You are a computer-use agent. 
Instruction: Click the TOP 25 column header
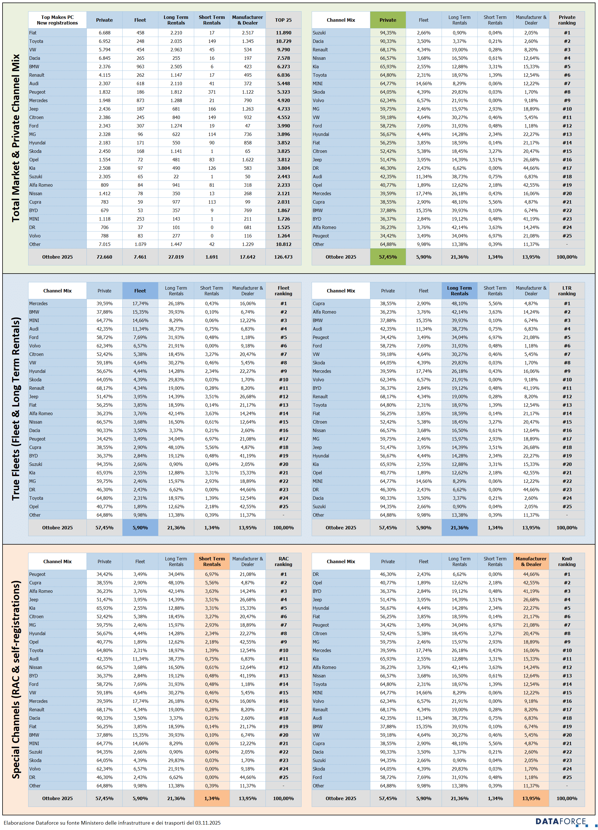(284, 20)
